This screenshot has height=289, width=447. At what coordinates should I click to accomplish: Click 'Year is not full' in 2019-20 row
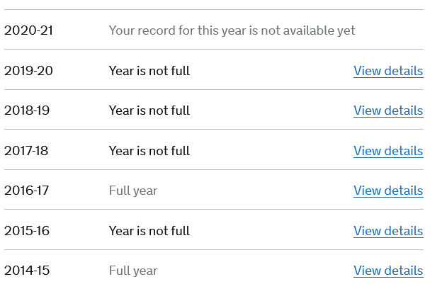149,71
